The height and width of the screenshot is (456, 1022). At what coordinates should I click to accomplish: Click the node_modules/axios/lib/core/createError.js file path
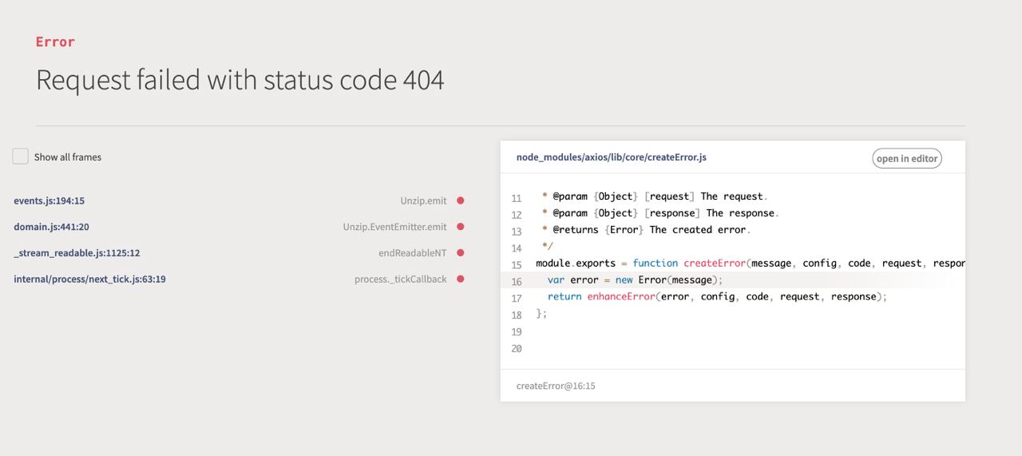coord(611,157)
